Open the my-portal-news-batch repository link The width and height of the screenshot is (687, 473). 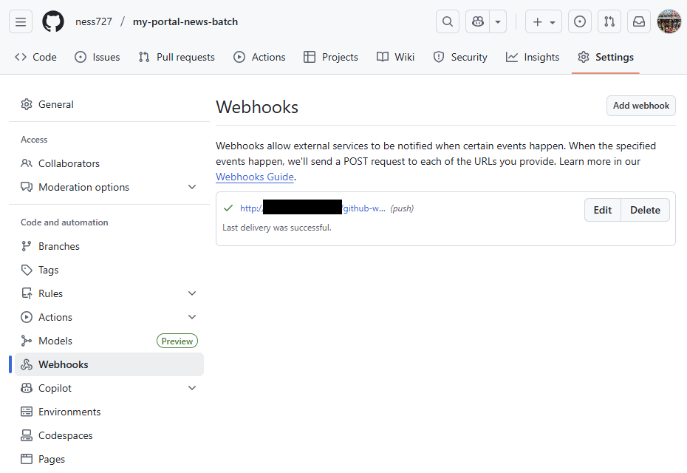tap(185, 21)
